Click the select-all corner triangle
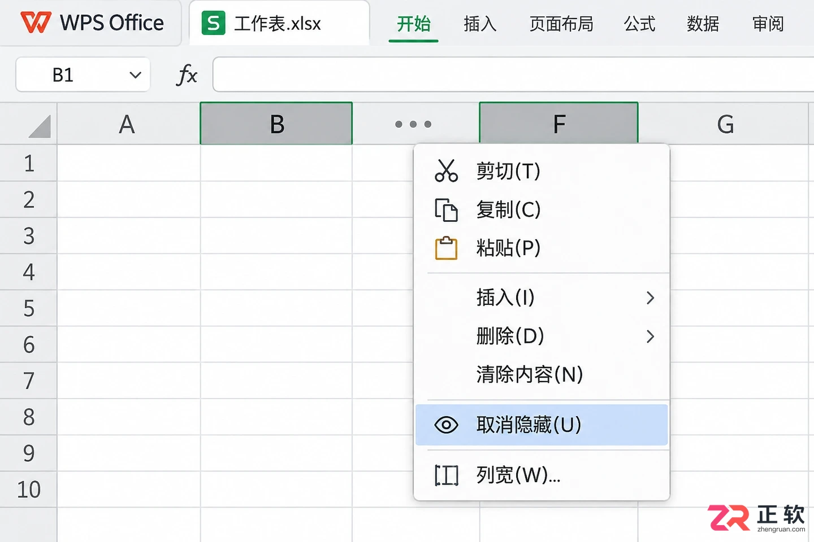Image resolution: width=814 pixels, height=542 pixels. 40,126
